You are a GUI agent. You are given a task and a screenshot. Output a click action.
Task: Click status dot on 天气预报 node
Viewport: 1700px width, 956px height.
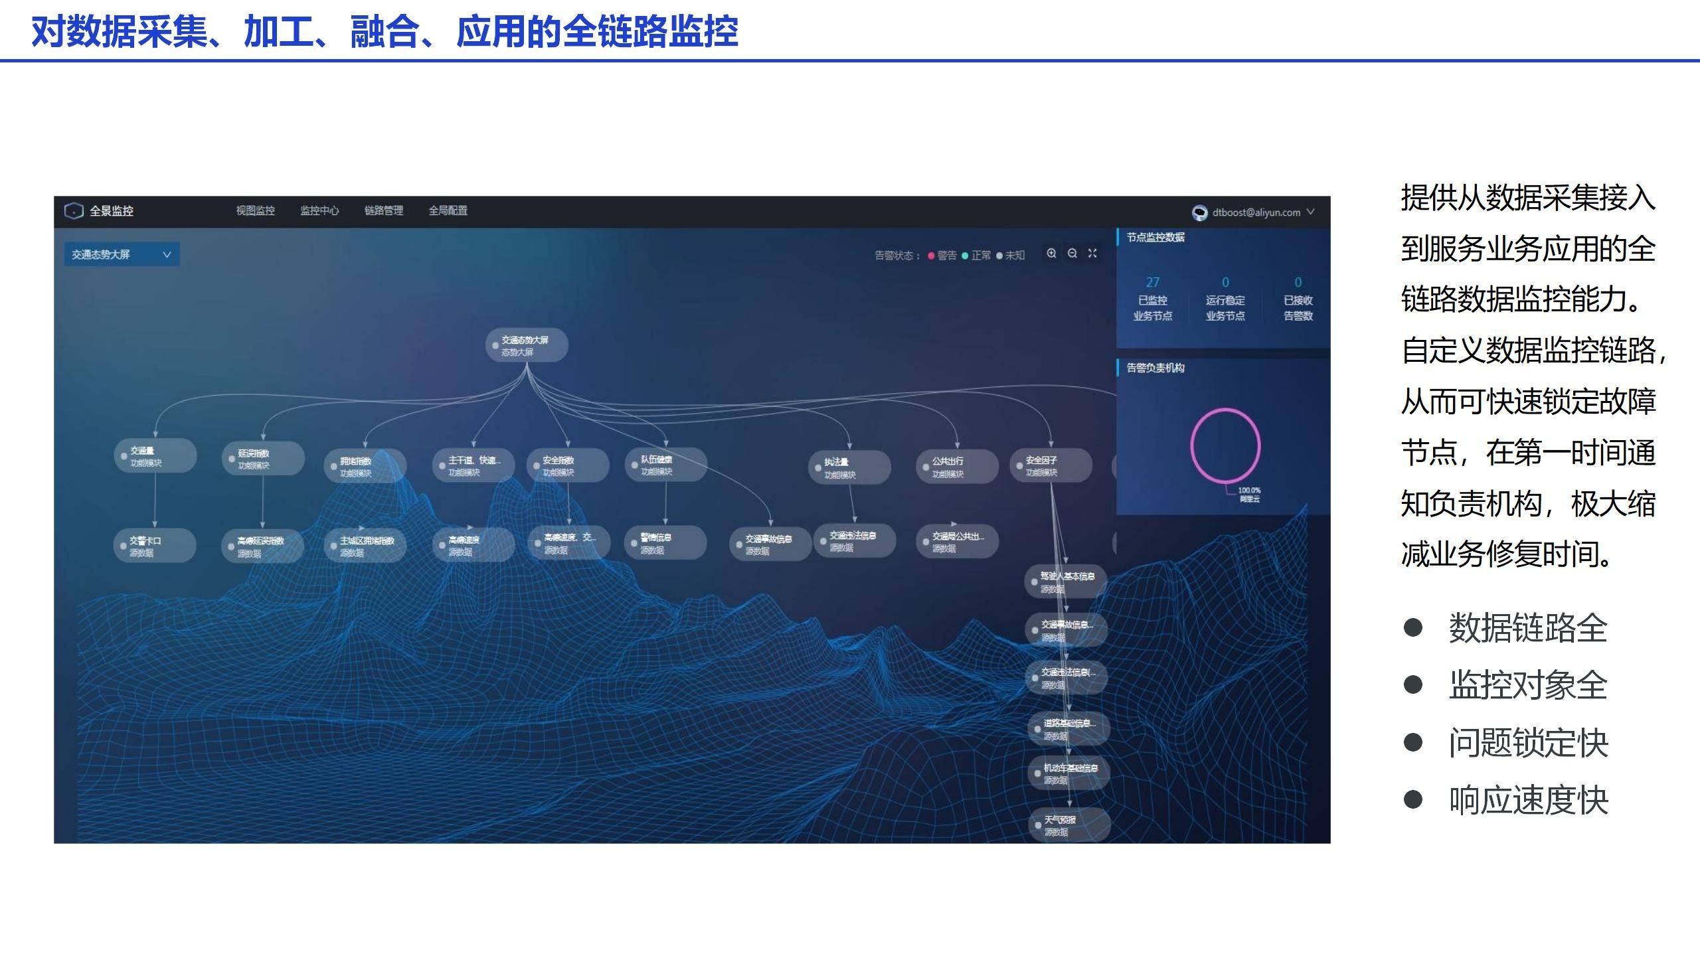click(1038, 826)
